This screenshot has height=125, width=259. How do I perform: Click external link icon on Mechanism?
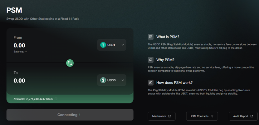tap(169, 116)
